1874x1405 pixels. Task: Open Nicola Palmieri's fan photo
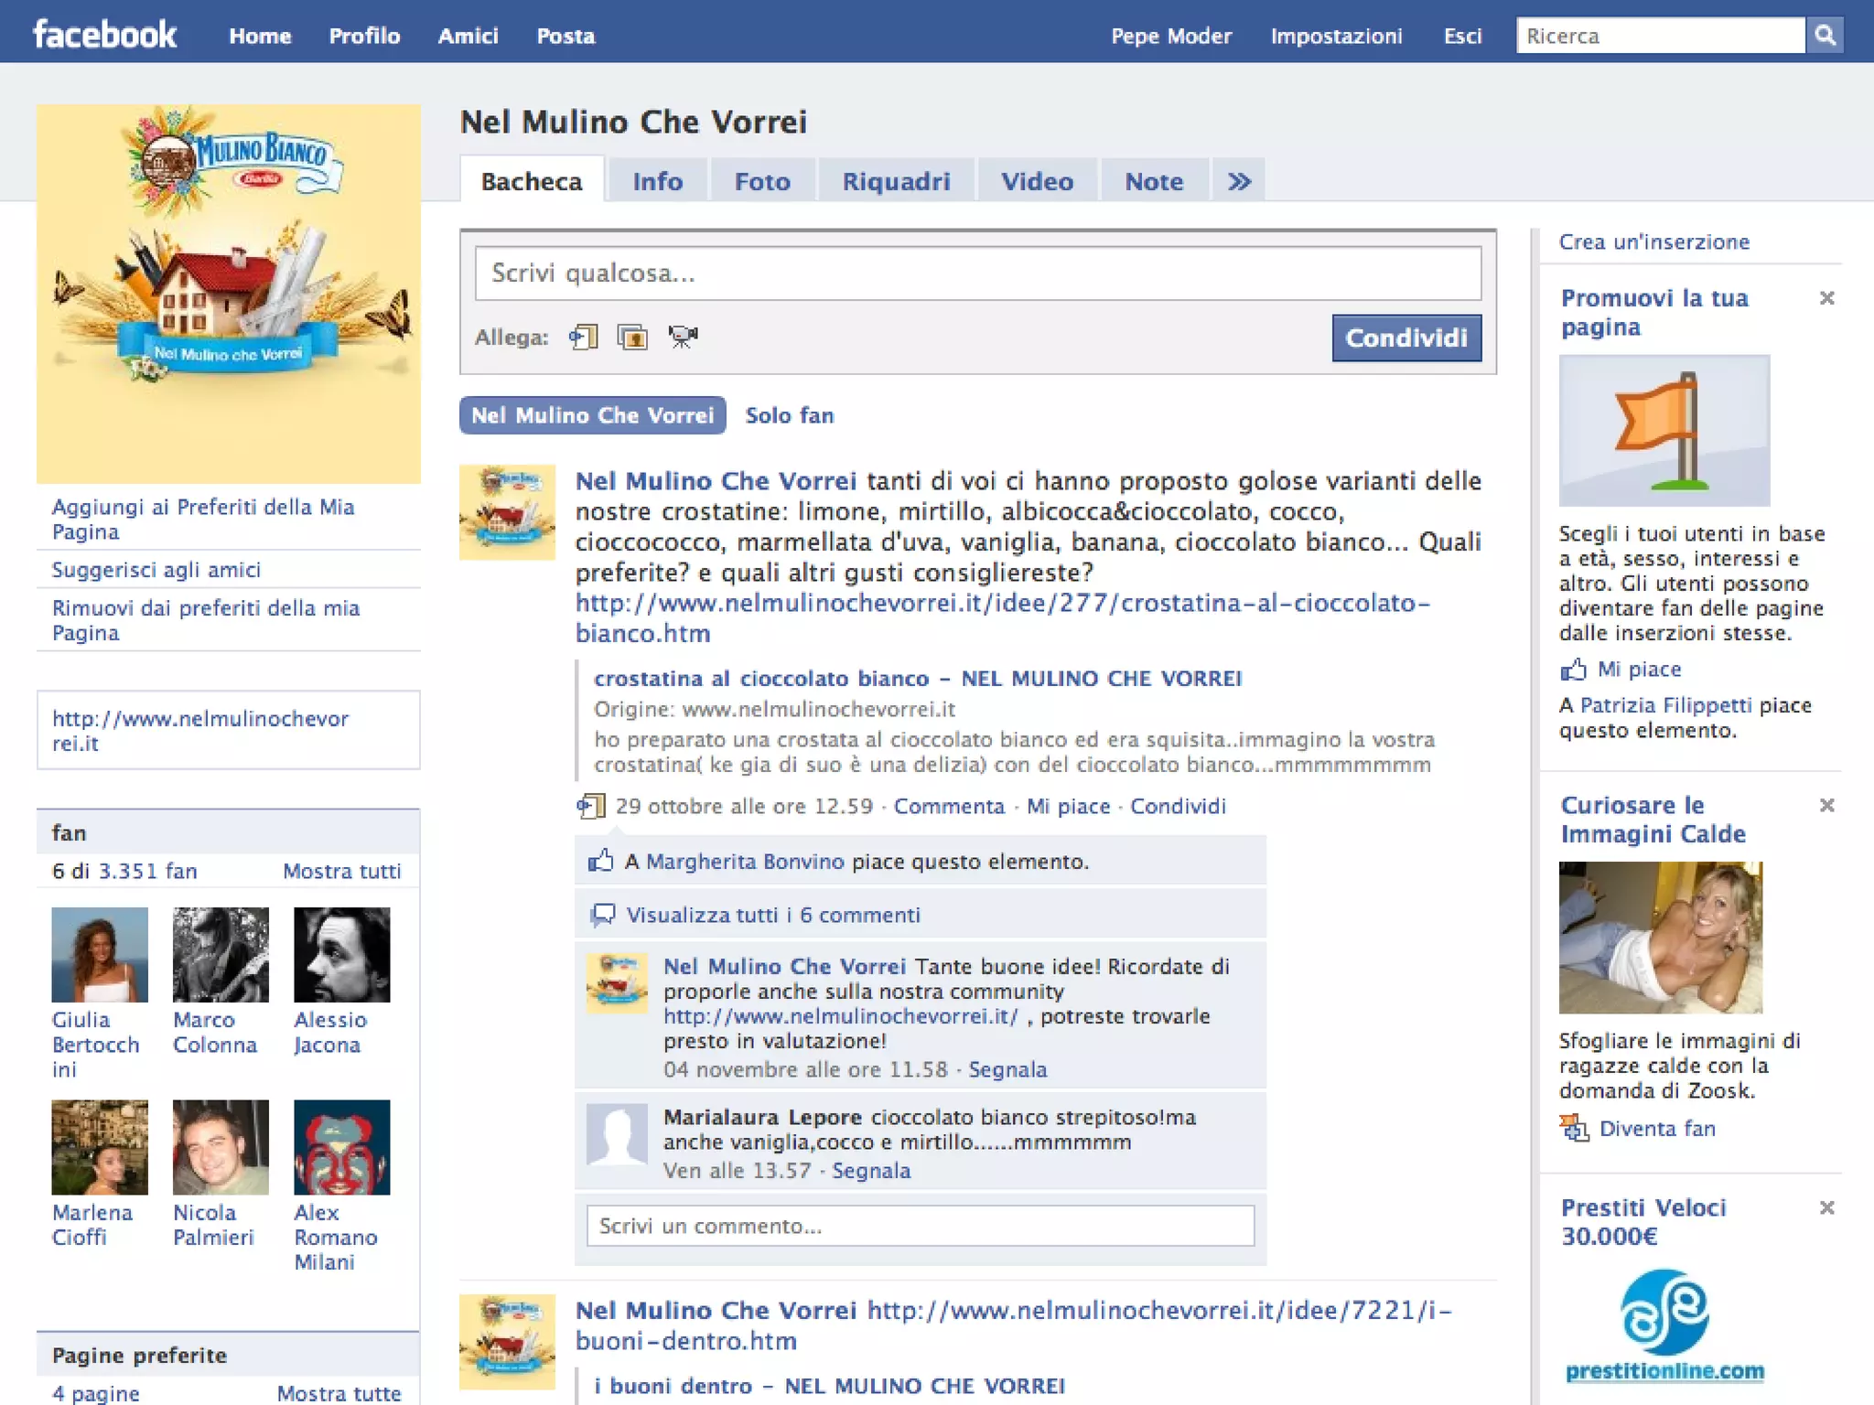click(221, 1147)
